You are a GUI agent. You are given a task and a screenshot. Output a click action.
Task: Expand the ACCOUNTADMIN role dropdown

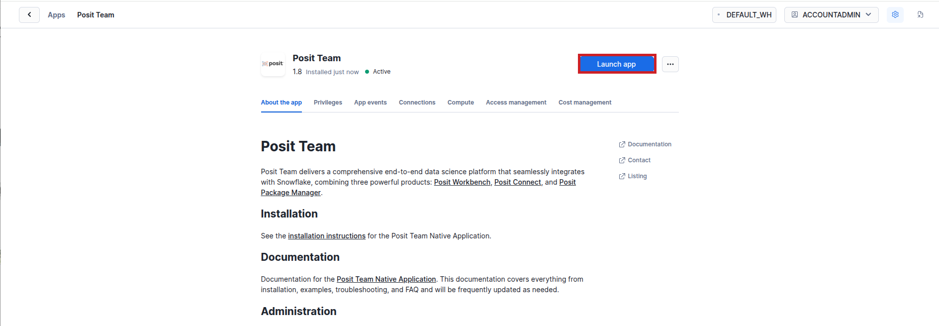(x=831, y=15)
